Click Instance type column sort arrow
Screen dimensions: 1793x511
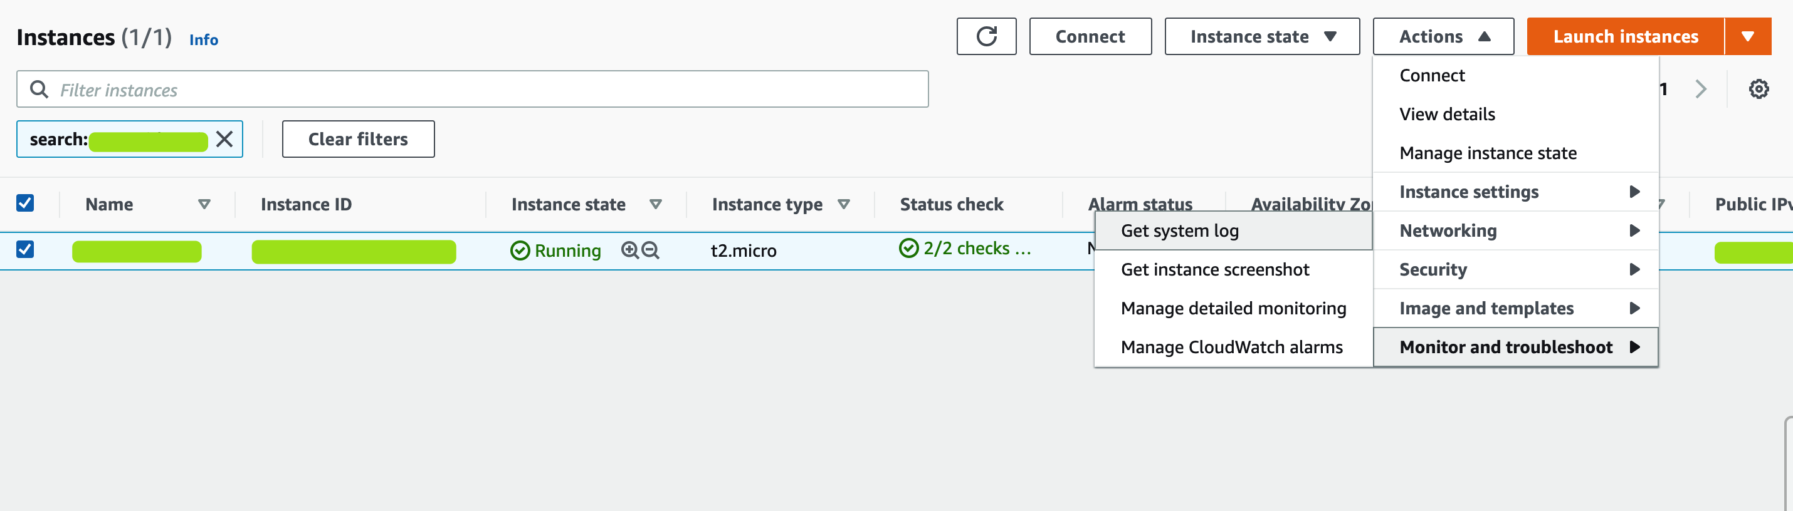pos(844,204)
